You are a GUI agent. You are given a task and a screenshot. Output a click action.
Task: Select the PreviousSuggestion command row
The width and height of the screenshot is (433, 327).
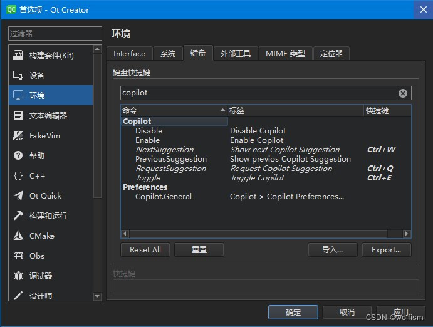click(x=266, y=159)
